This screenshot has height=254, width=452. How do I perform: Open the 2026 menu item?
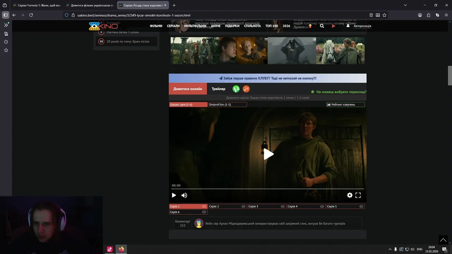pyautogui.click(x=286, y=26)
